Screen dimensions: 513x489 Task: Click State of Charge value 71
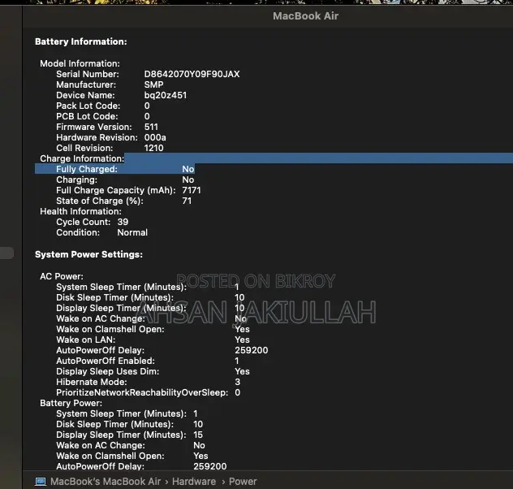click(x=187, y=201)
